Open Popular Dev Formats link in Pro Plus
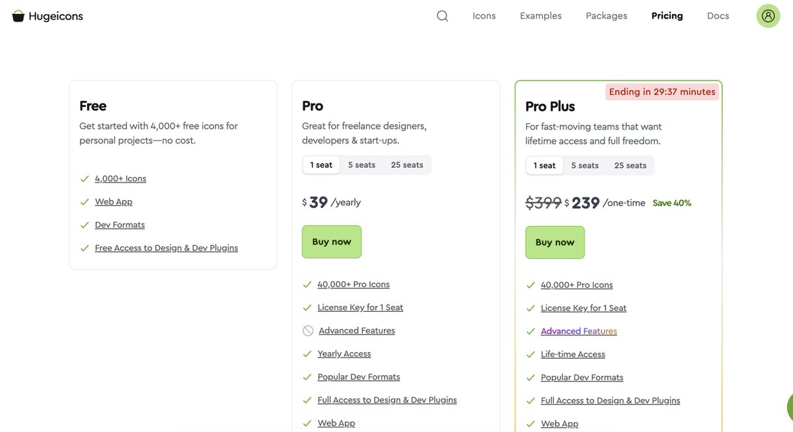Viewport: 793px width, 432px height. pyautogui.click(x=582, y=378)
